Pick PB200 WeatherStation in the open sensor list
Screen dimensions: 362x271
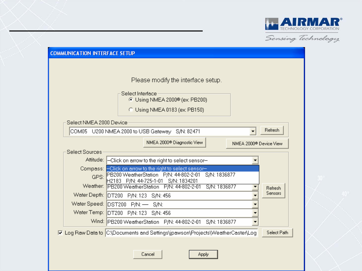pos(183,175)
